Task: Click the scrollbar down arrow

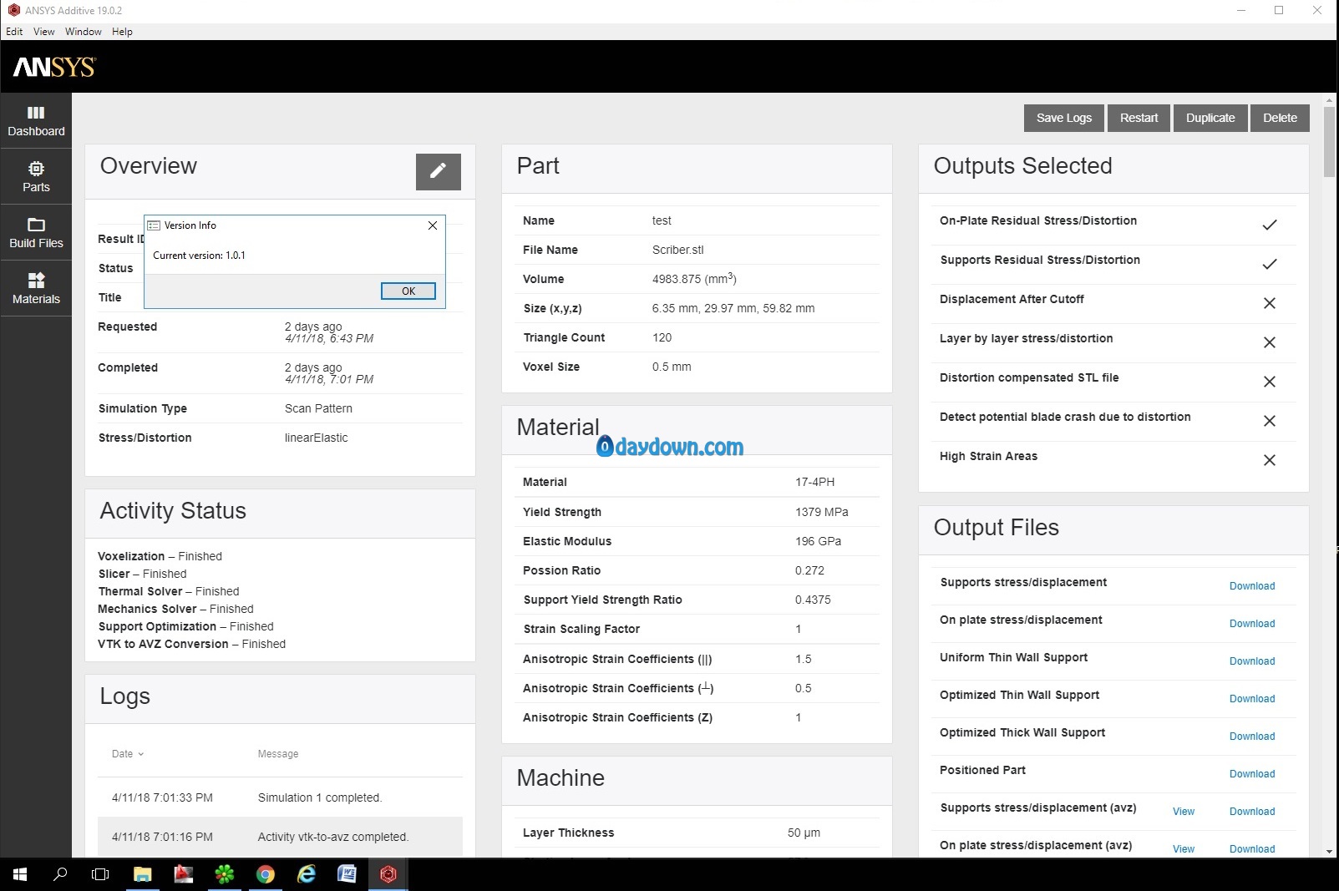Action: pyautogui.click(x=1329, y=851)
